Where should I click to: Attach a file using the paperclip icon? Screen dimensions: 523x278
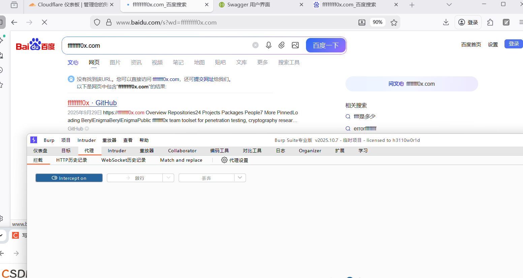(282, 45)
